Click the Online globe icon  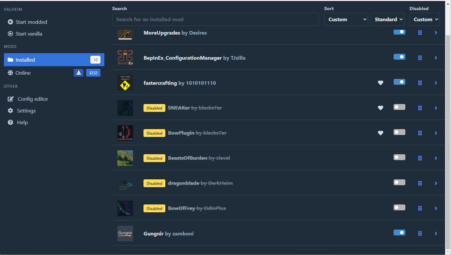pyautogui.click(x=10, y=73)
